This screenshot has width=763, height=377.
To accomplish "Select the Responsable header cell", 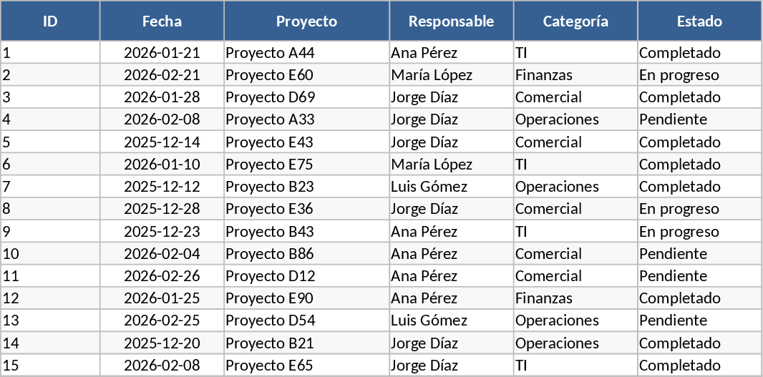I will [451, 21].
